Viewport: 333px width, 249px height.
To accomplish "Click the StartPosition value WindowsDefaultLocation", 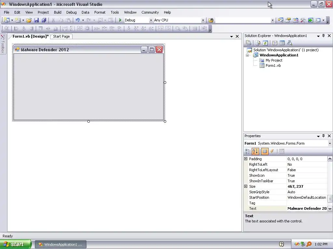I will pos(307,197).
